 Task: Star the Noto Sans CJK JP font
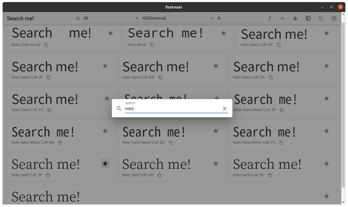pyautogui.click(x=105, y=66)
